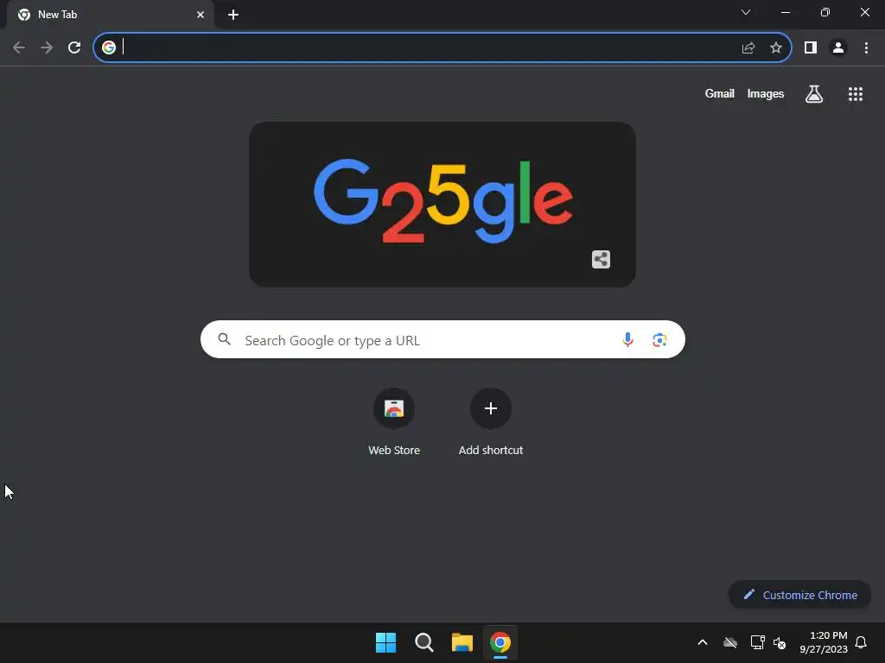885x663 pixels.
Task: Open a new tab with plus button
Action: 233,15
